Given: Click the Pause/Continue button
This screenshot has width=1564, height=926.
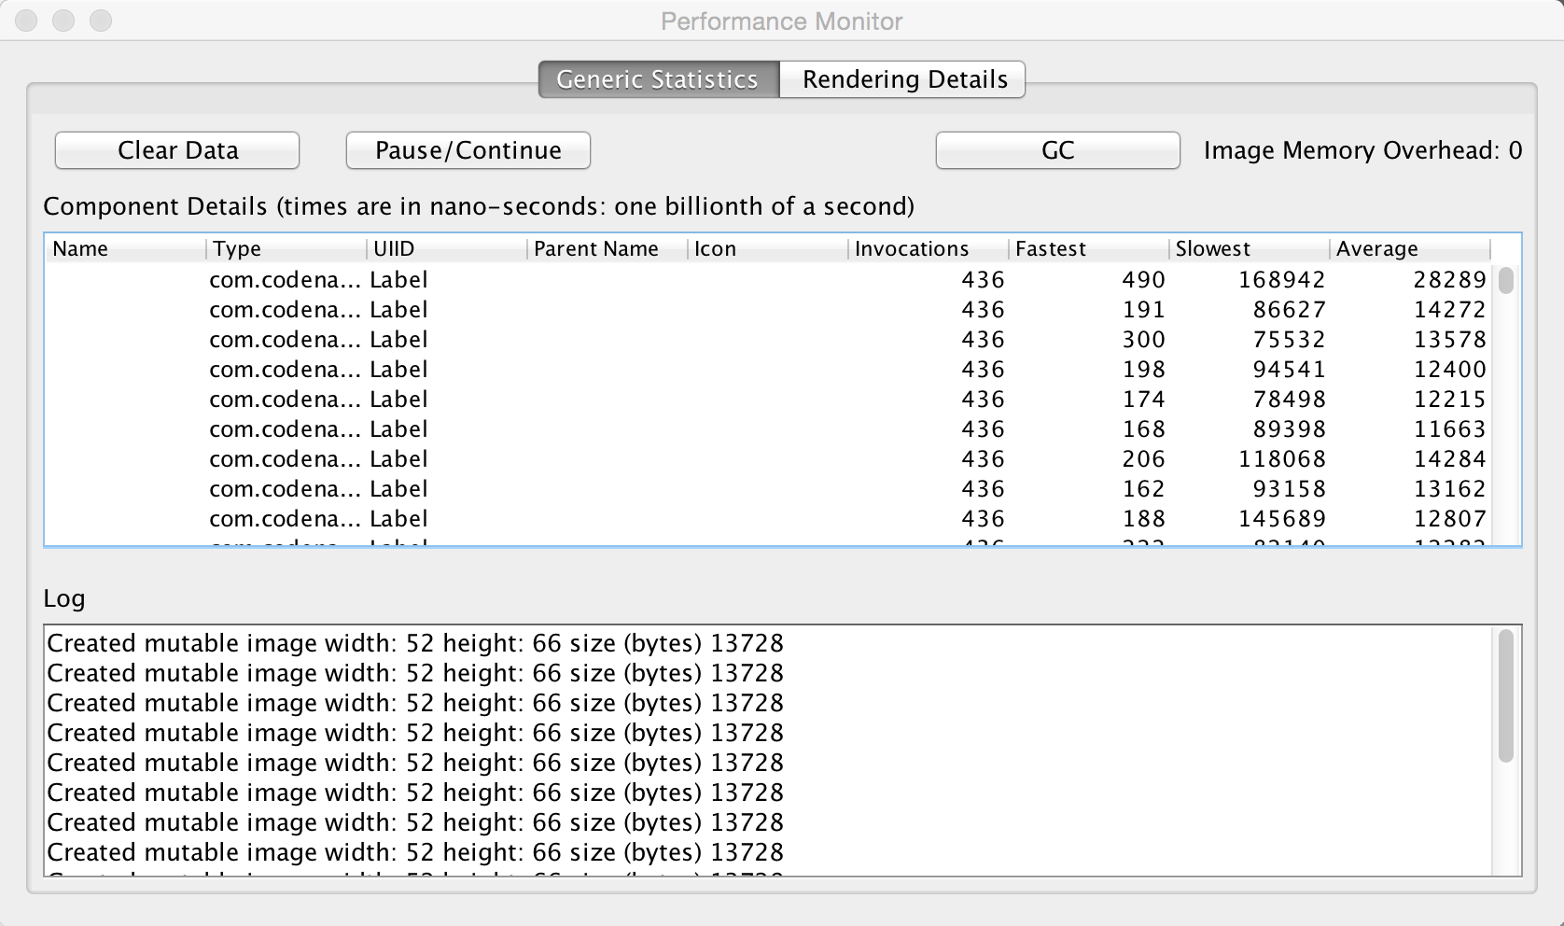Looking at the screenshot, I should 468,149.
